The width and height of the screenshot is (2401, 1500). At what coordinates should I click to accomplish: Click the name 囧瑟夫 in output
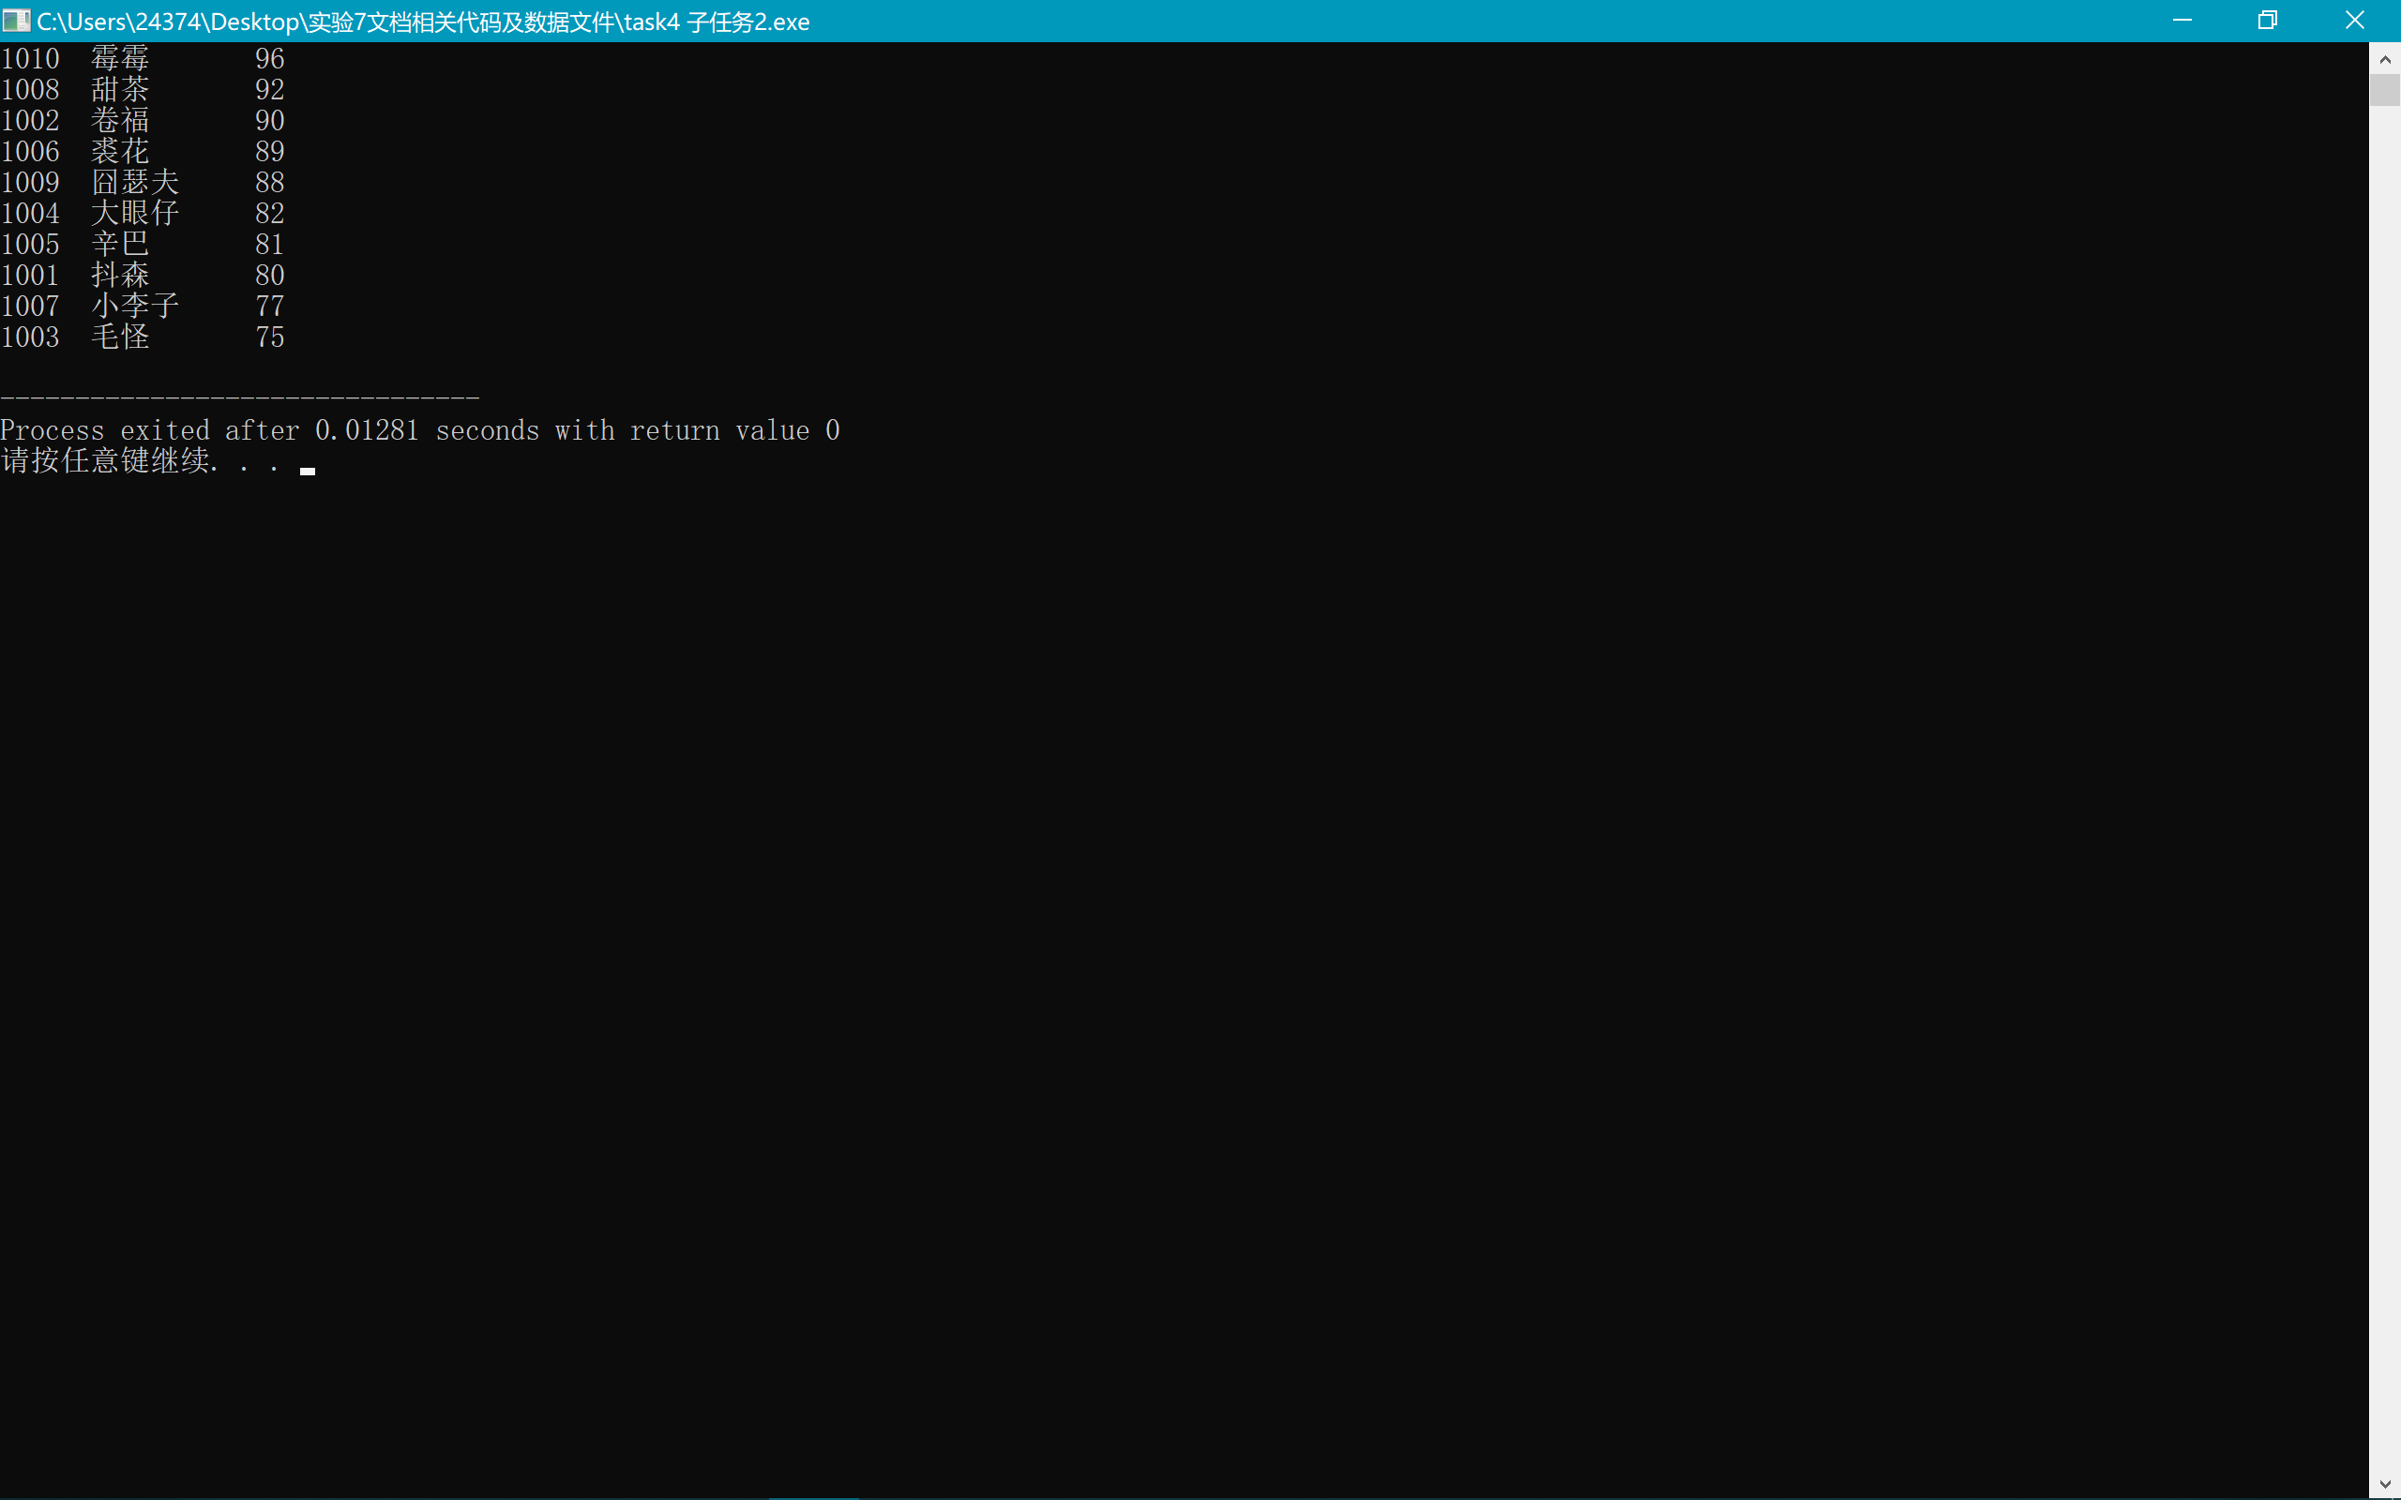(135, 183)
